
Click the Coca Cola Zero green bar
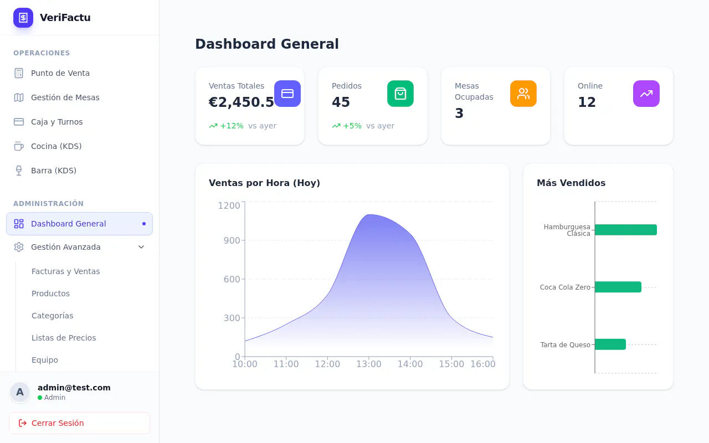point(618,287)
